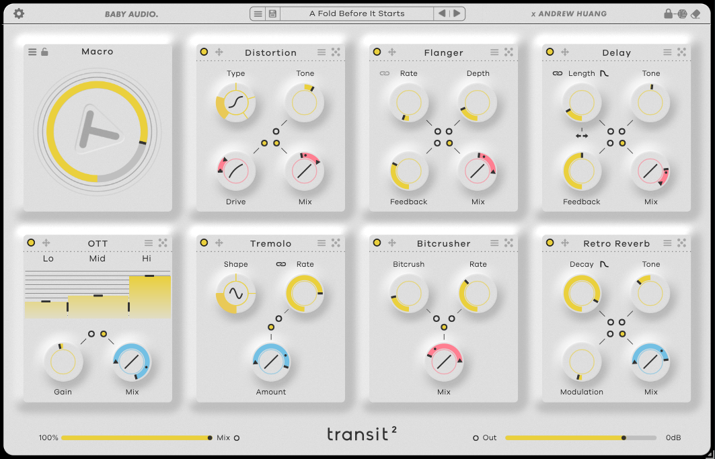Click the Delay ping-pong arrows icon

coord(581,135)
